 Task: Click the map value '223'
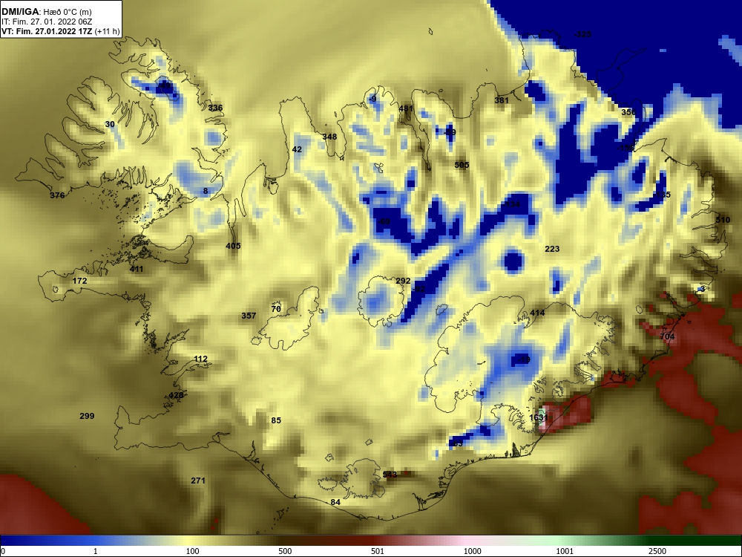click(552, 249)
